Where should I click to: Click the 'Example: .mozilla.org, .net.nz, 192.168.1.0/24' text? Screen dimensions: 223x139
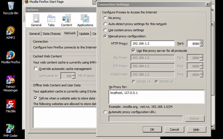click(x=141, y=107)
